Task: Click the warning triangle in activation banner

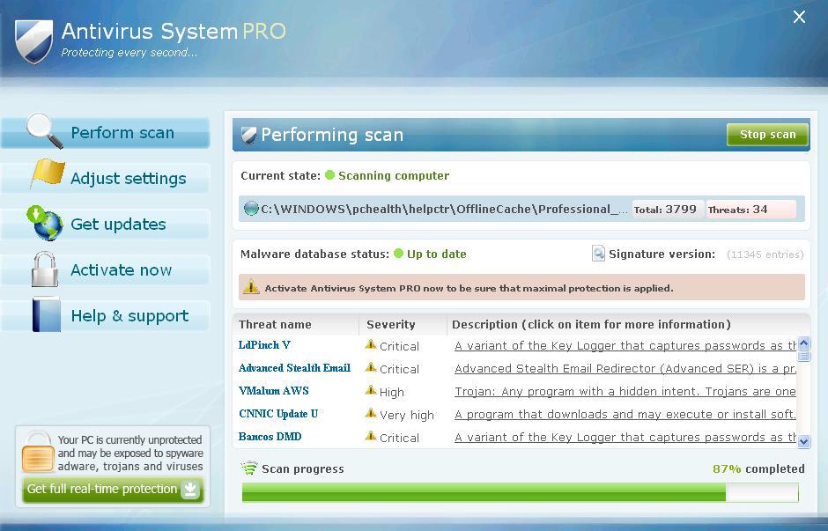Action: tap(251, 287)
